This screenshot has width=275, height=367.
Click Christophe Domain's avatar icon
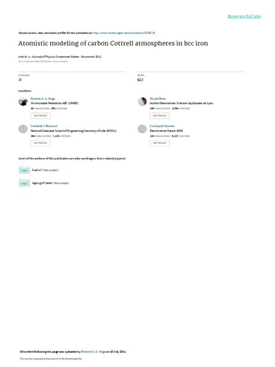coord(142,129)
